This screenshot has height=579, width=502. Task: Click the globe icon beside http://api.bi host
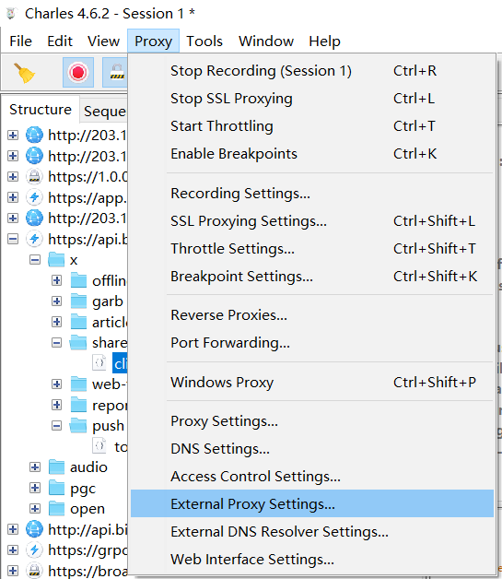coord(34,529)
